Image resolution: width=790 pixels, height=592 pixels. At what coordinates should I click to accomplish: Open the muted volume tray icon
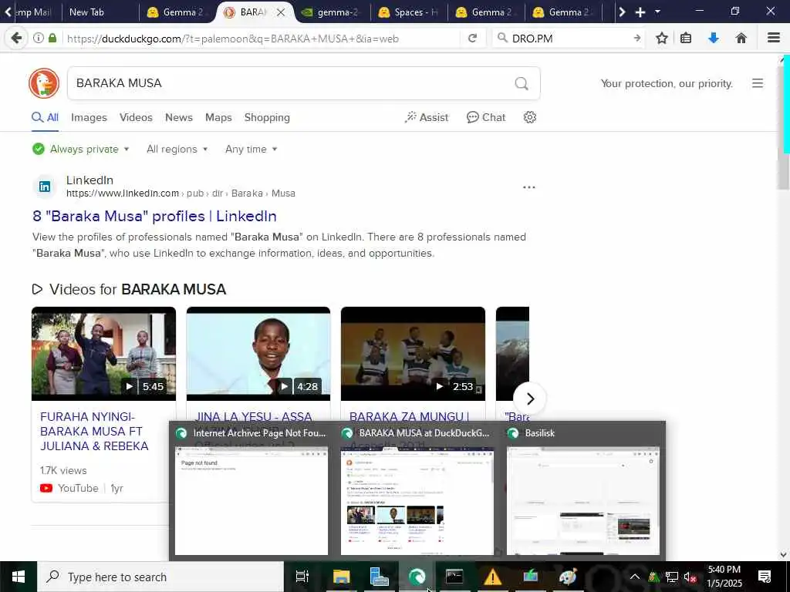pyautogui.click(x=690, y=577)
